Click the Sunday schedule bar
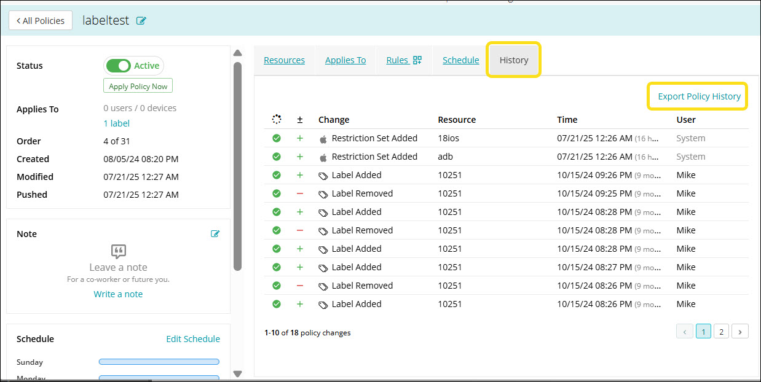761x382 pixels. point(159,362)
